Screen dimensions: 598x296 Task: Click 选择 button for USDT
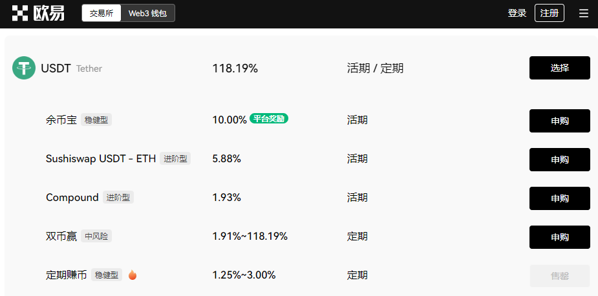coord(559,68)
